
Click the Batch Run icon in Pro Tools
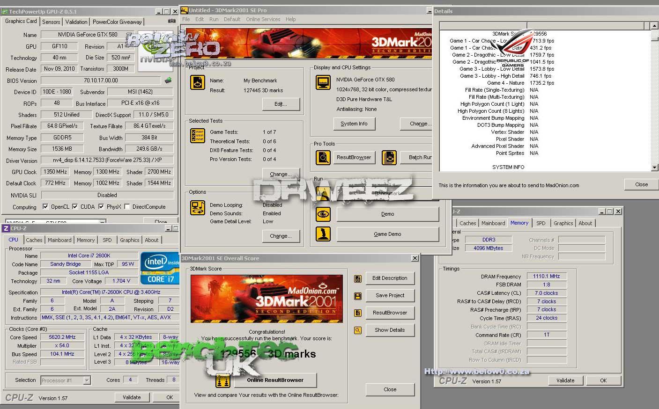389,158
